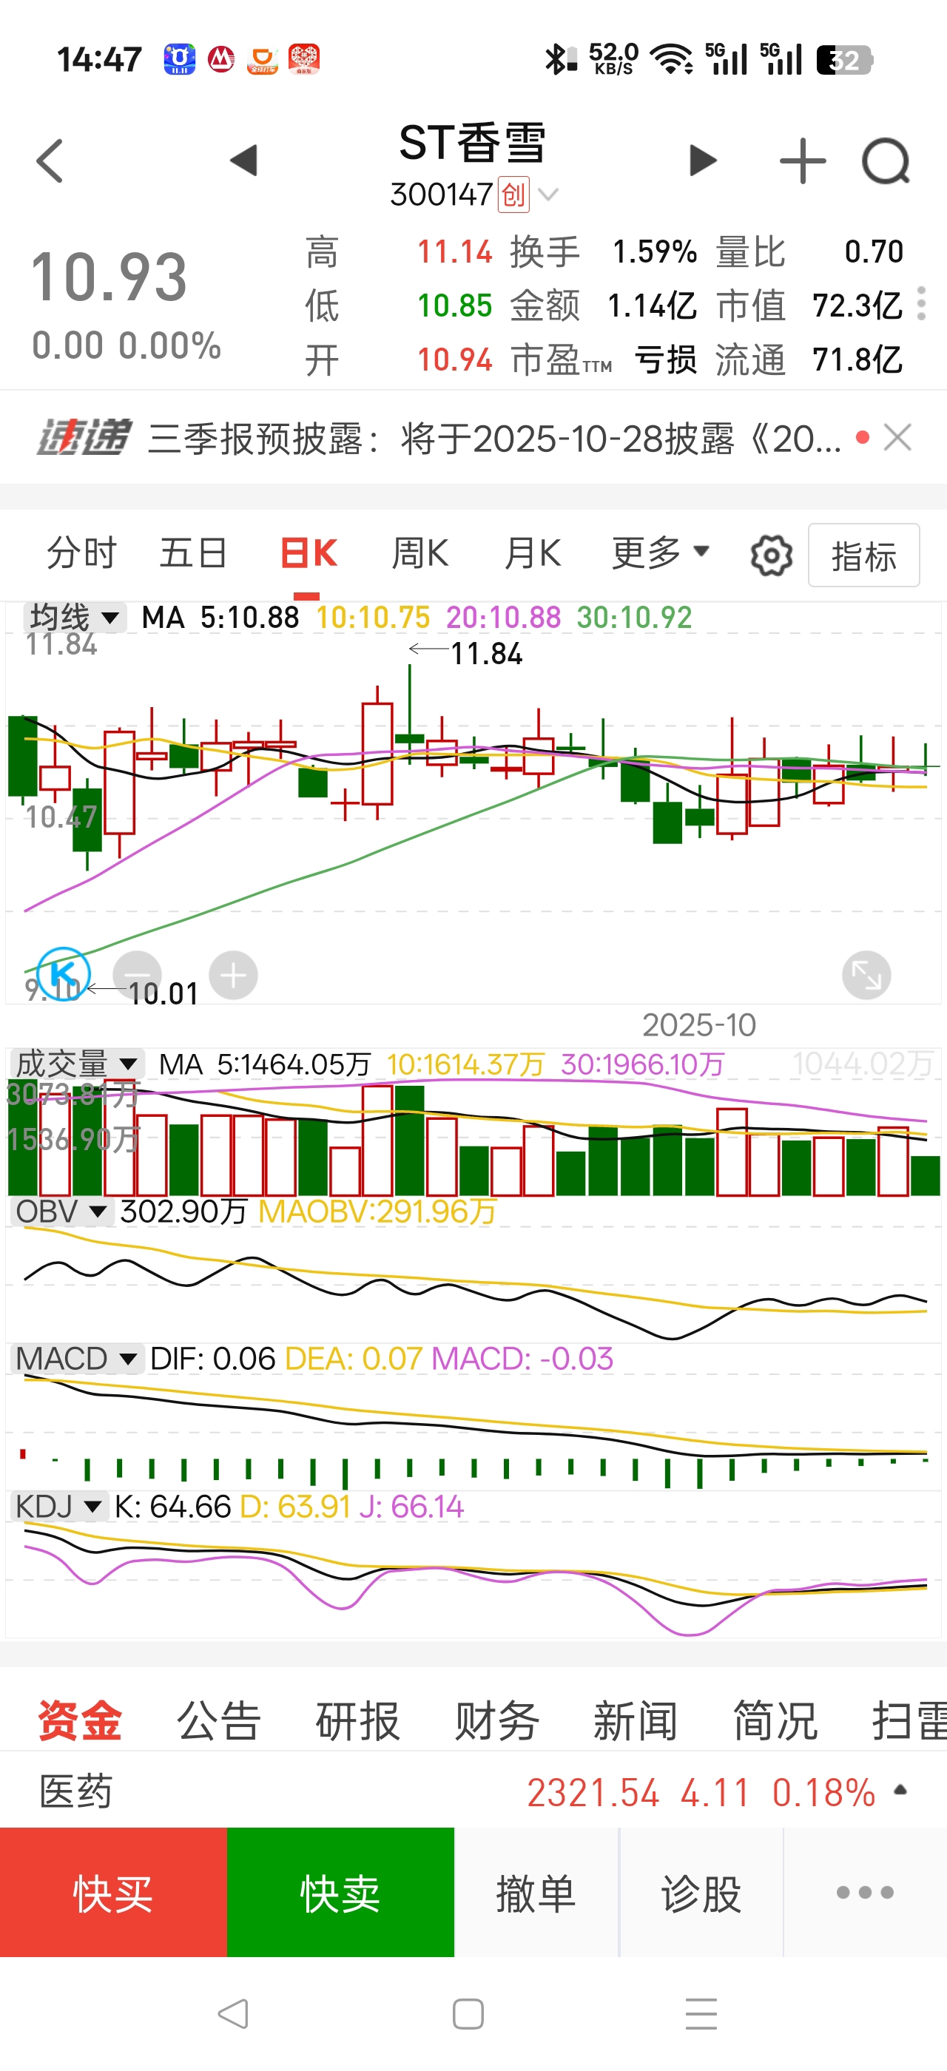Expand stock code 300147 chevron

[548, 194]
